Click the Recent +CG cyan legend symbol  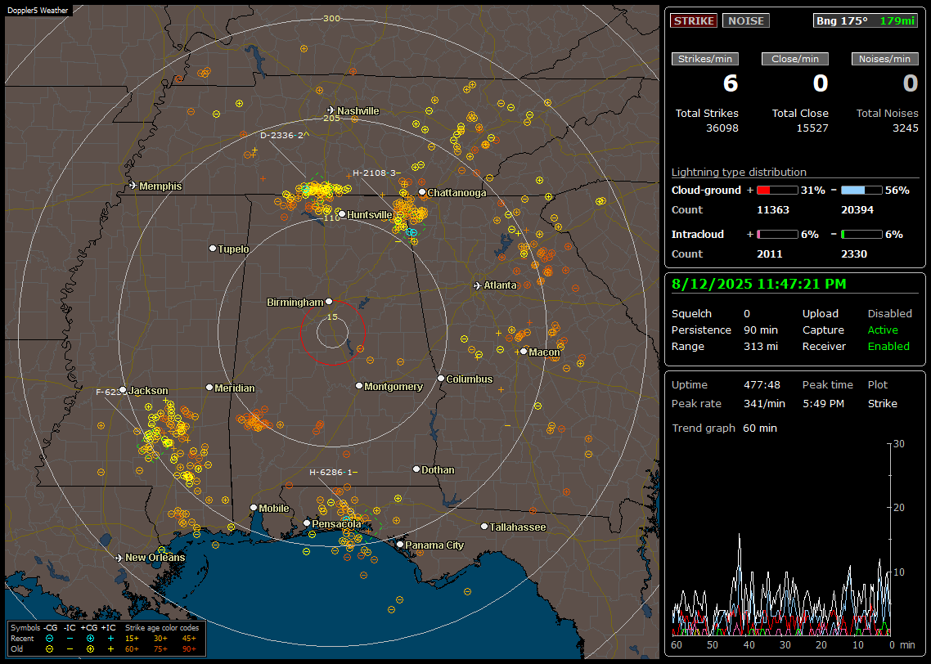coord(90,639)
